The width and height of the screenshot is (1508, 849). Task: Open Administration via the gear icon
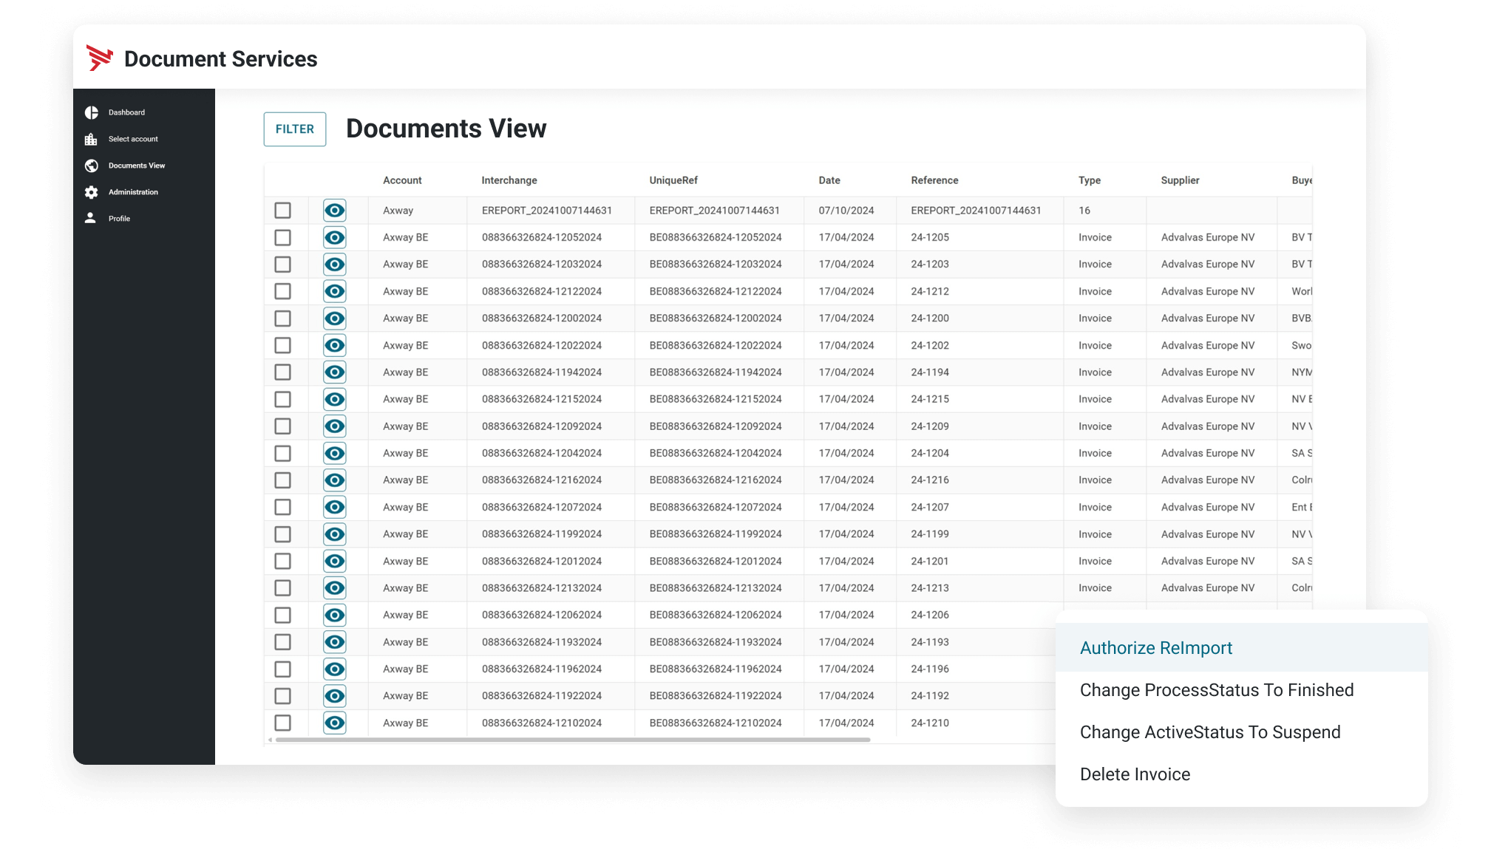click(x=92, y=192)
